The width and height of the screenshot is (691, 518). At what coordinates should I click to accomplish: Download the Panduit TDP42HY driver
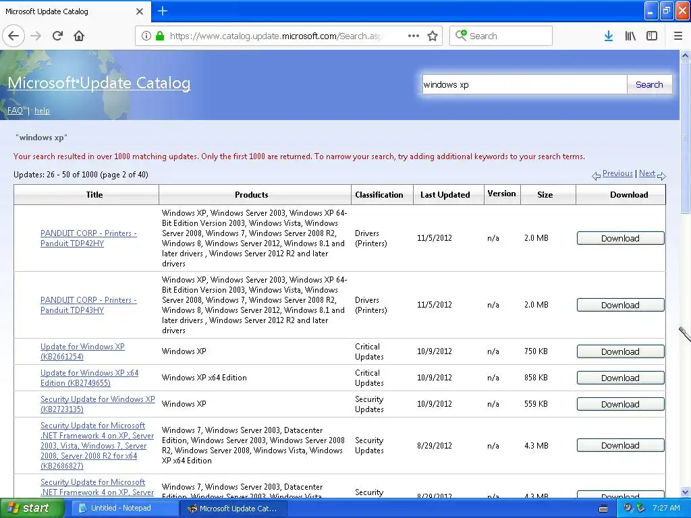621,238
